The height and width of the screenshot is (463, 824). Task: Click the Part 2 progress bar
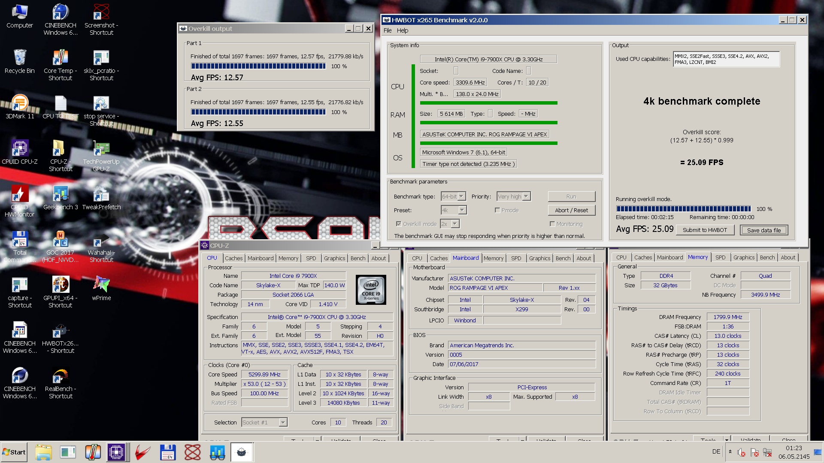[258, 112]
